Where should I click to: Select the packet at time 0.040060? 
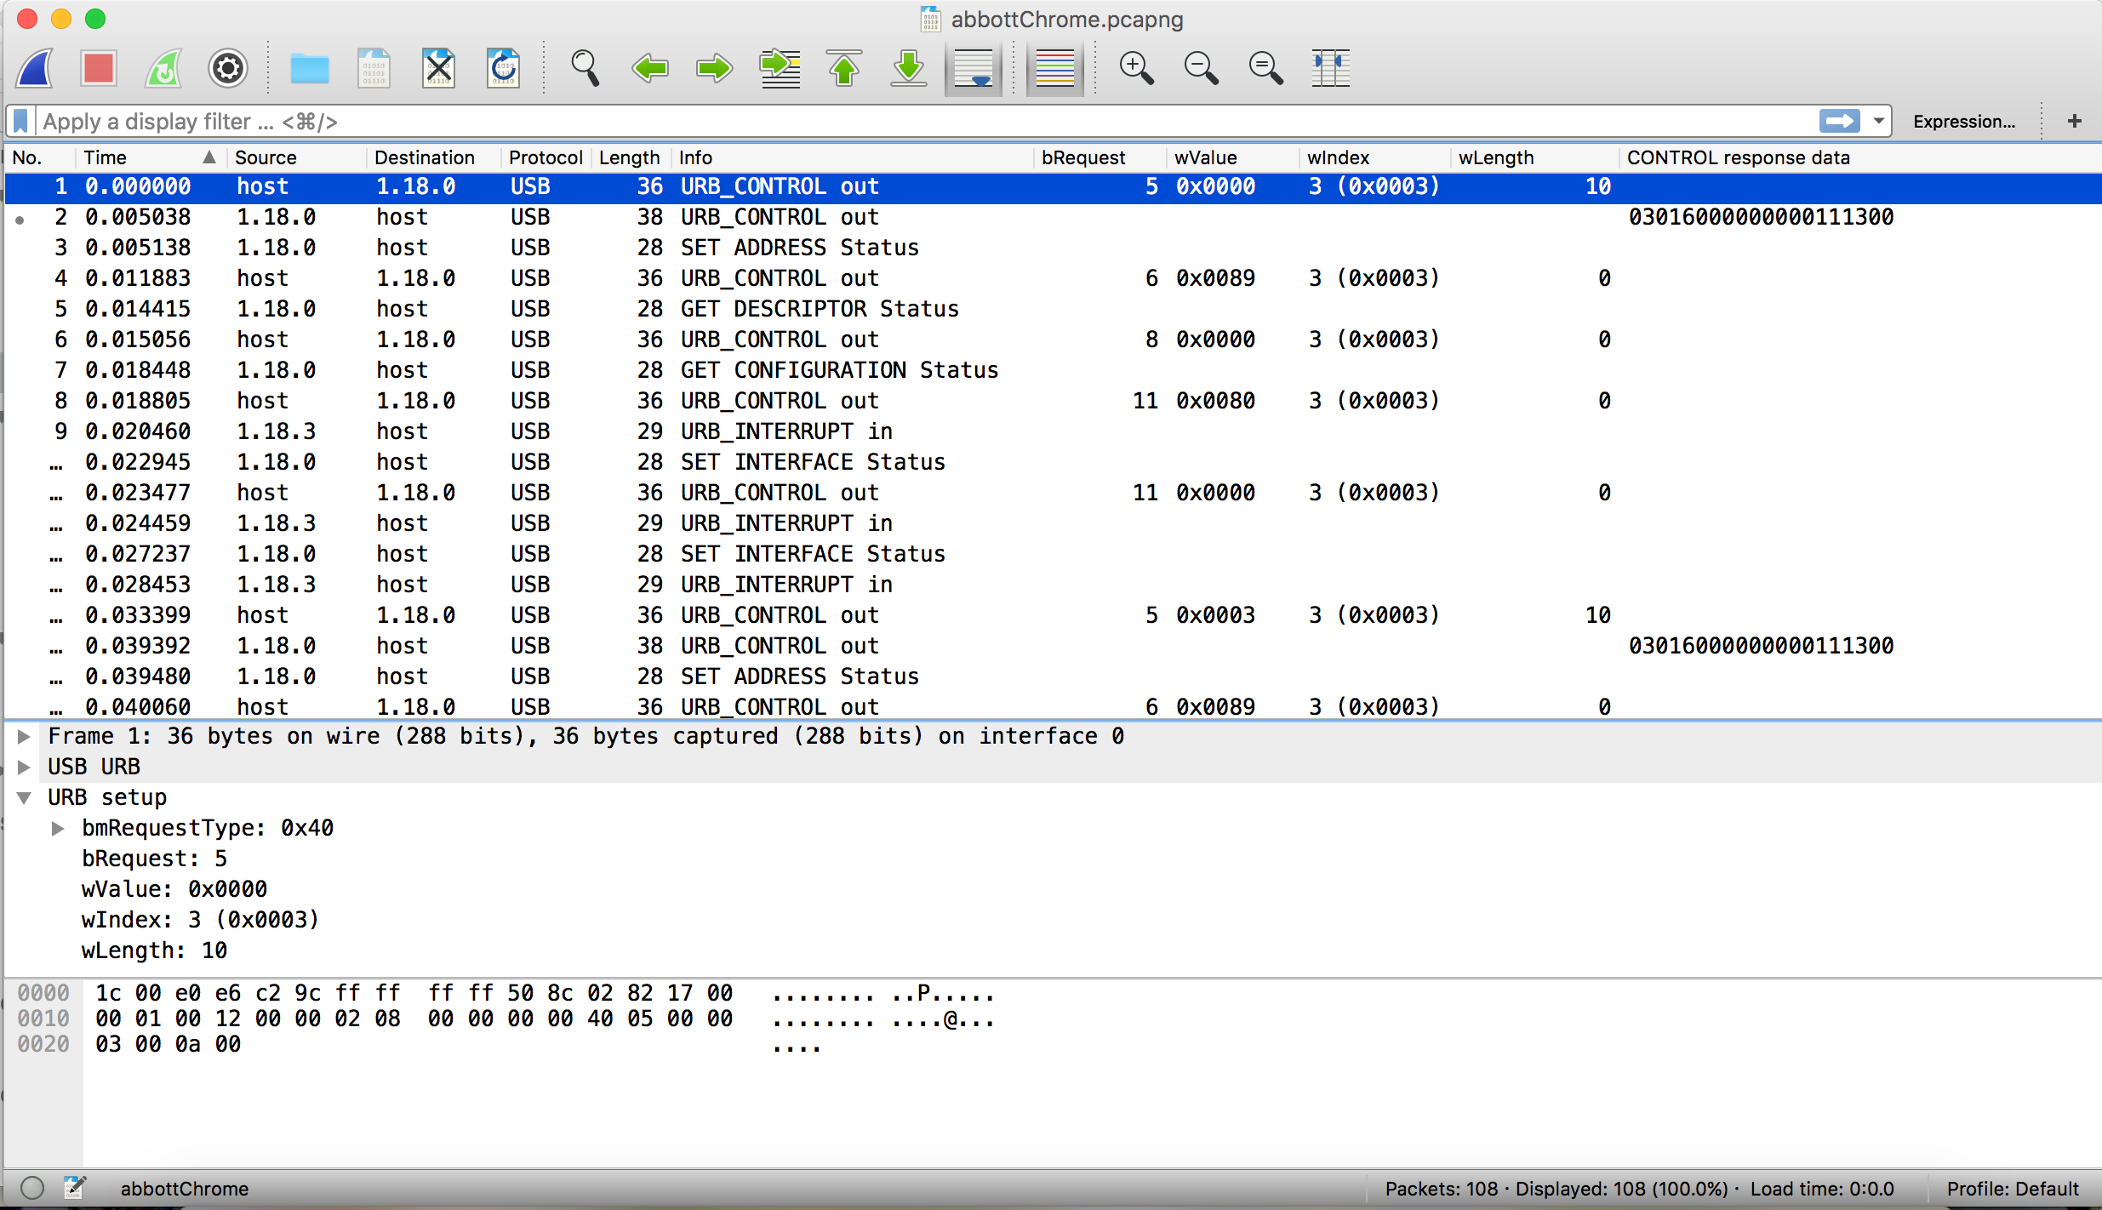1053,707
